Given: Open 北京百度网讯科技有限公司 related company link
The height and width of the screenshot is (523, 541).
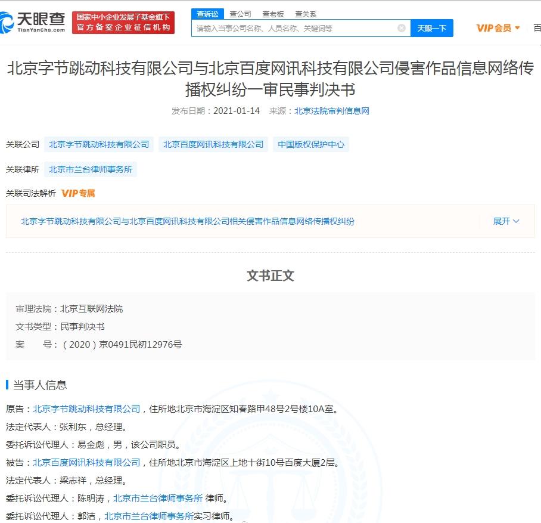Looking at the screenshot, I should point(213,144).
